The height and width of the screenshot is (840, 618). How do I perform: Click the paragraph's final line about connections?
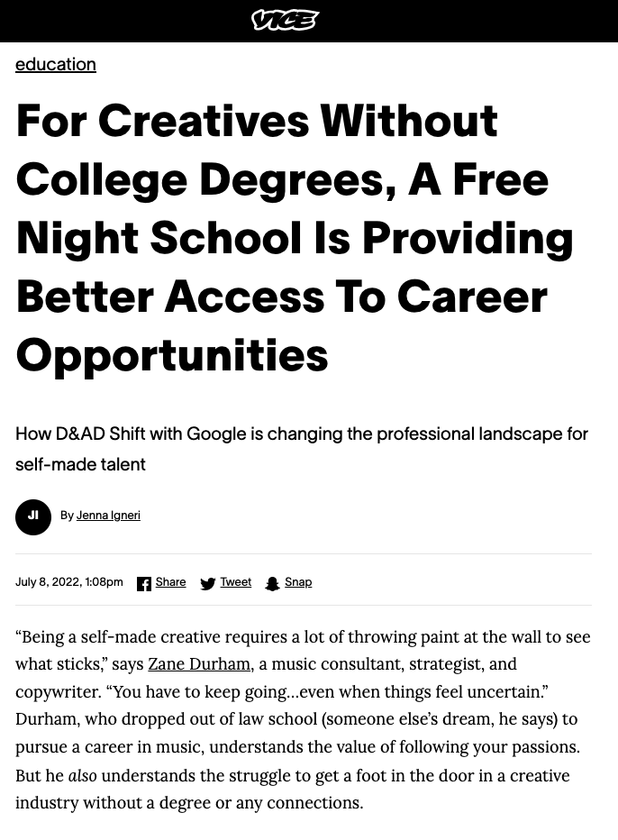(189, 803)
